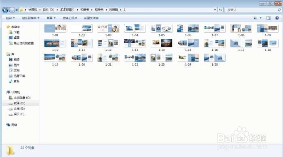Toggle the preview pane button
The height and width of the screenshot is (157, 283).
[268, 18]
